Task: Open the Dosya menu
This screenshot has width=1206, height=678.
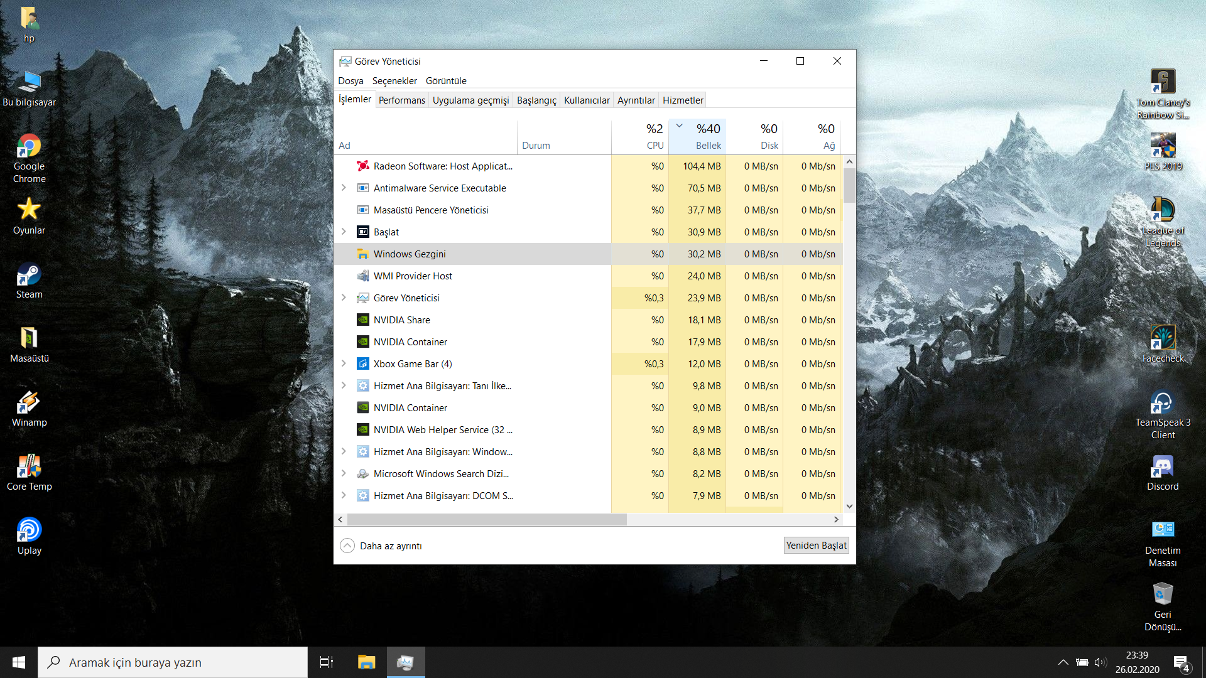Action: (x=350, y=80)
